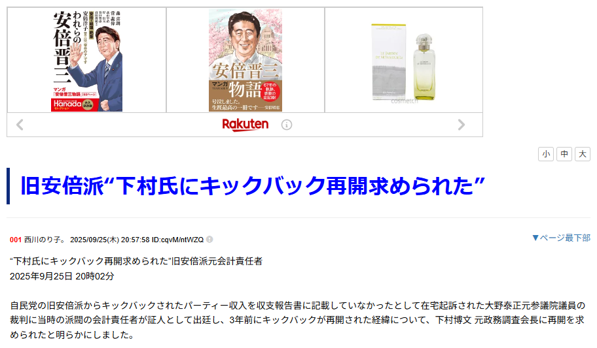
Task: Click the quoted headline line in post body
Action: click(136, 261)
